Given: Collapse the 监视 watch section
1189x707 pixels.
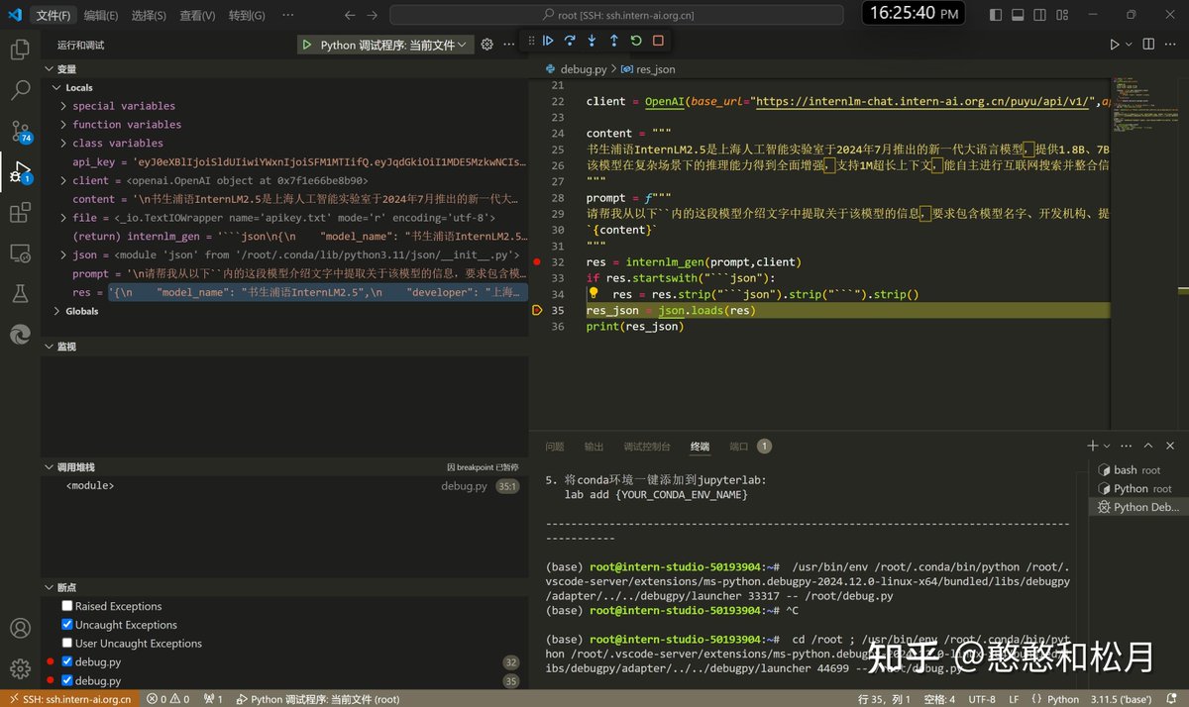Looking at the screenshot, I should [49, 348].
